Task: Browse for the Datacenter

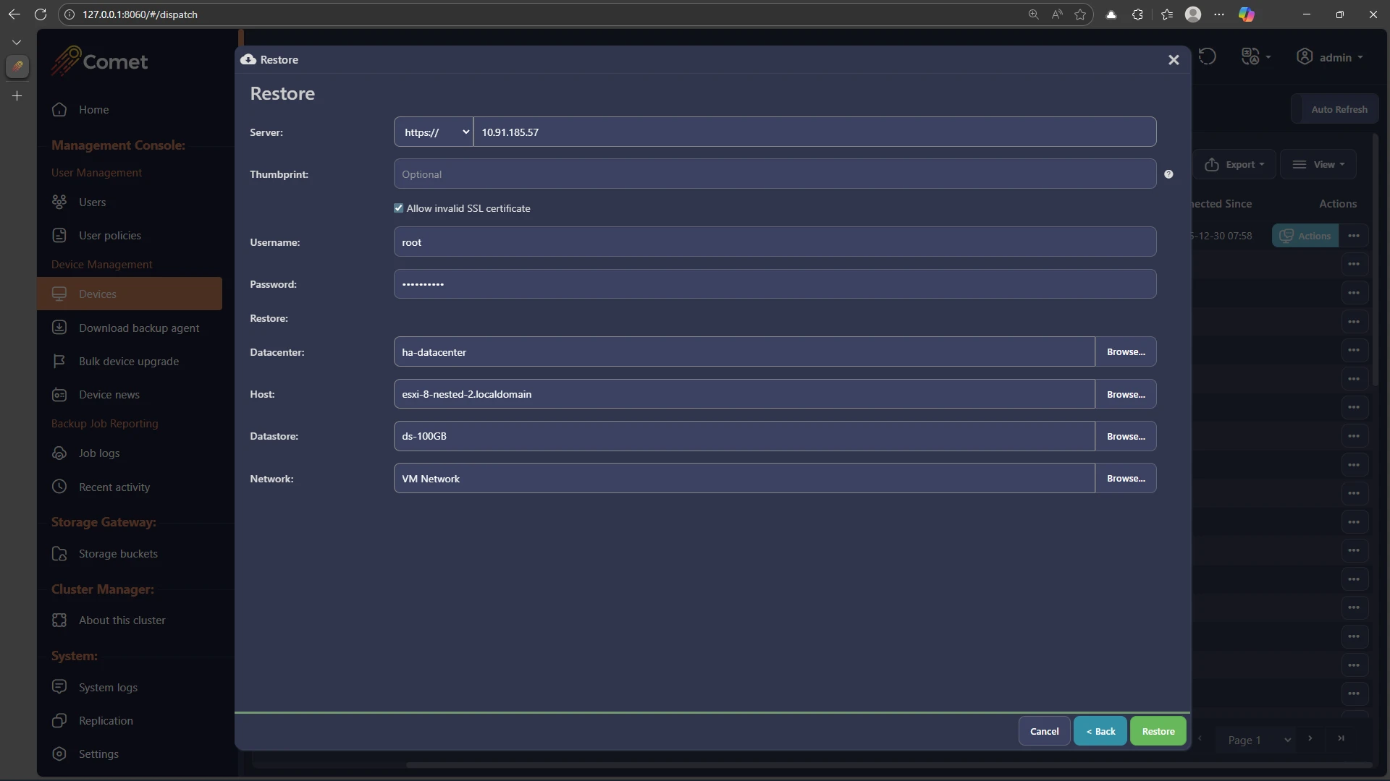Action: [1126, 351]
